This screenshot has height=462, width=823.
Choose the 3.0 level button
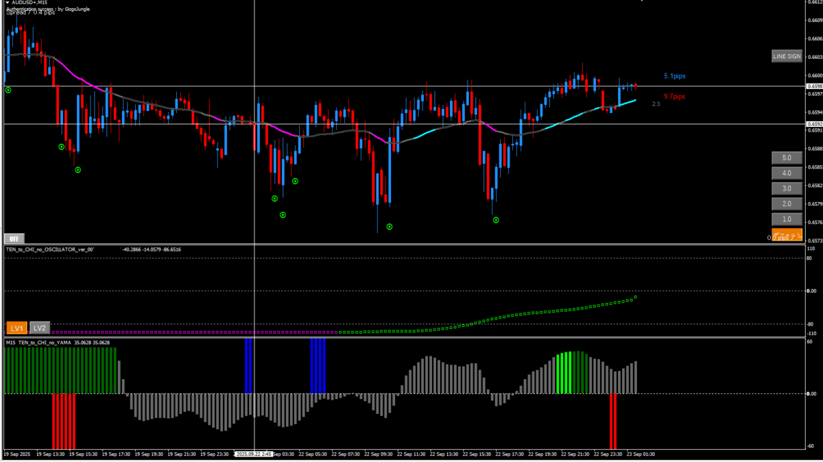pos(786,189)
